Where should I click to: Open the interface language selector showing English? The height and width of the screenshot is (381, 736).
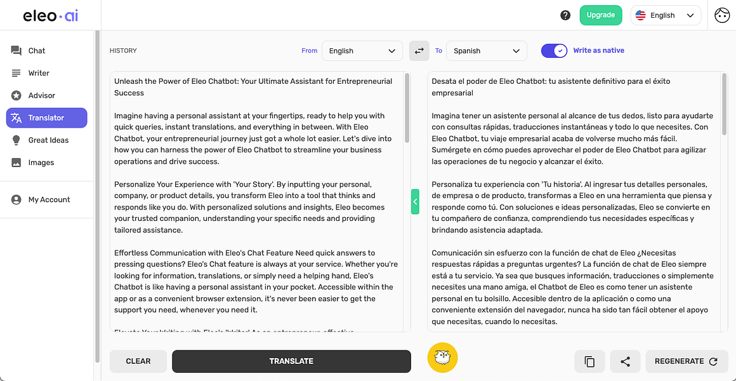coord(666,15)
